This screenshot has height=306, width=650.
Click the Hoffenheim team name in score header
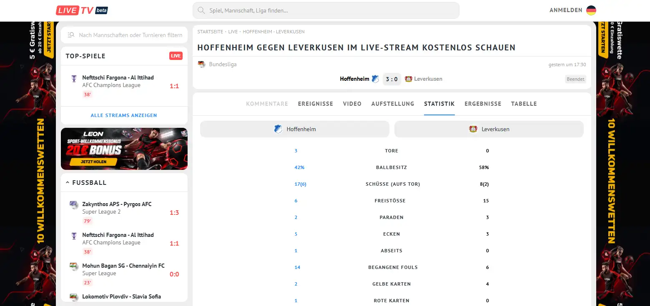click(x=354, y=79)
